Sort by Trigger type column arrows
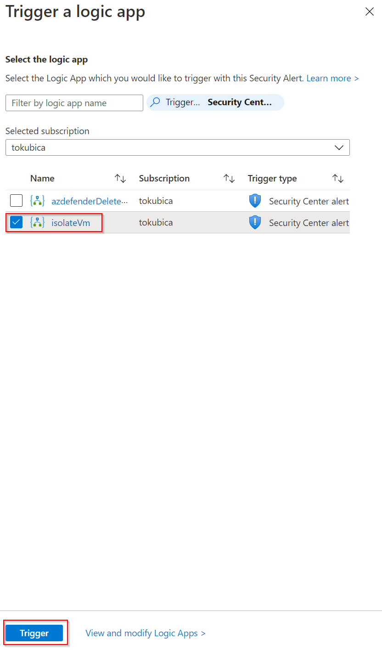 pos(337,179)
